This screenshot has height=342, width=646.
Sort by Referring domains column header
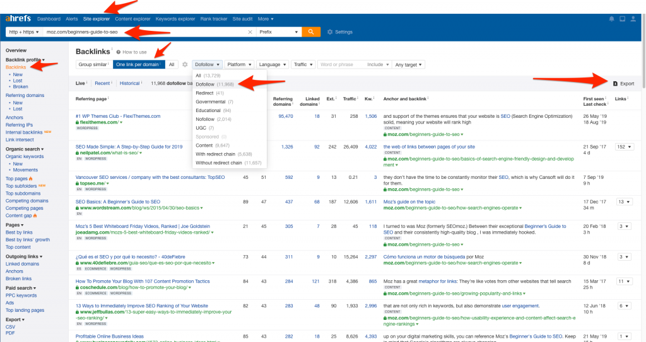click(x=283, y=101)
